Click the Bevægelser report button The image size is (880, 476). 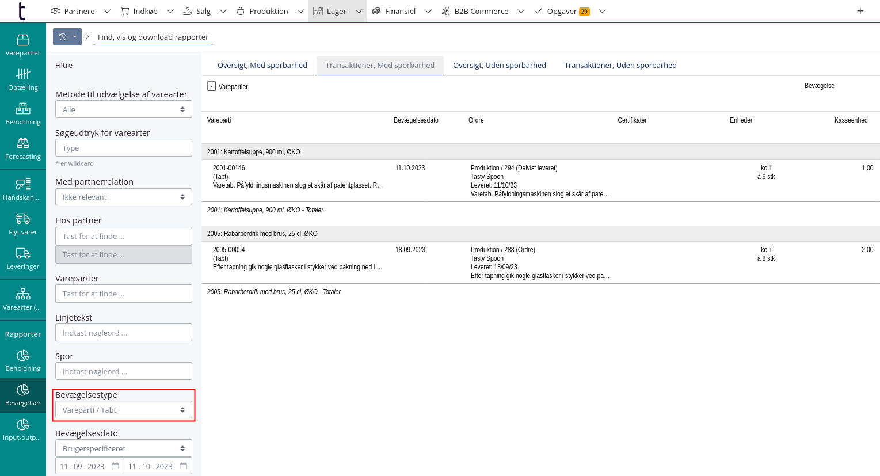click(x=22, y=395)
